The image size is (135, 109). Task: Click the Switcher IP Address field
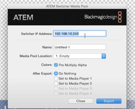(80, 33)
